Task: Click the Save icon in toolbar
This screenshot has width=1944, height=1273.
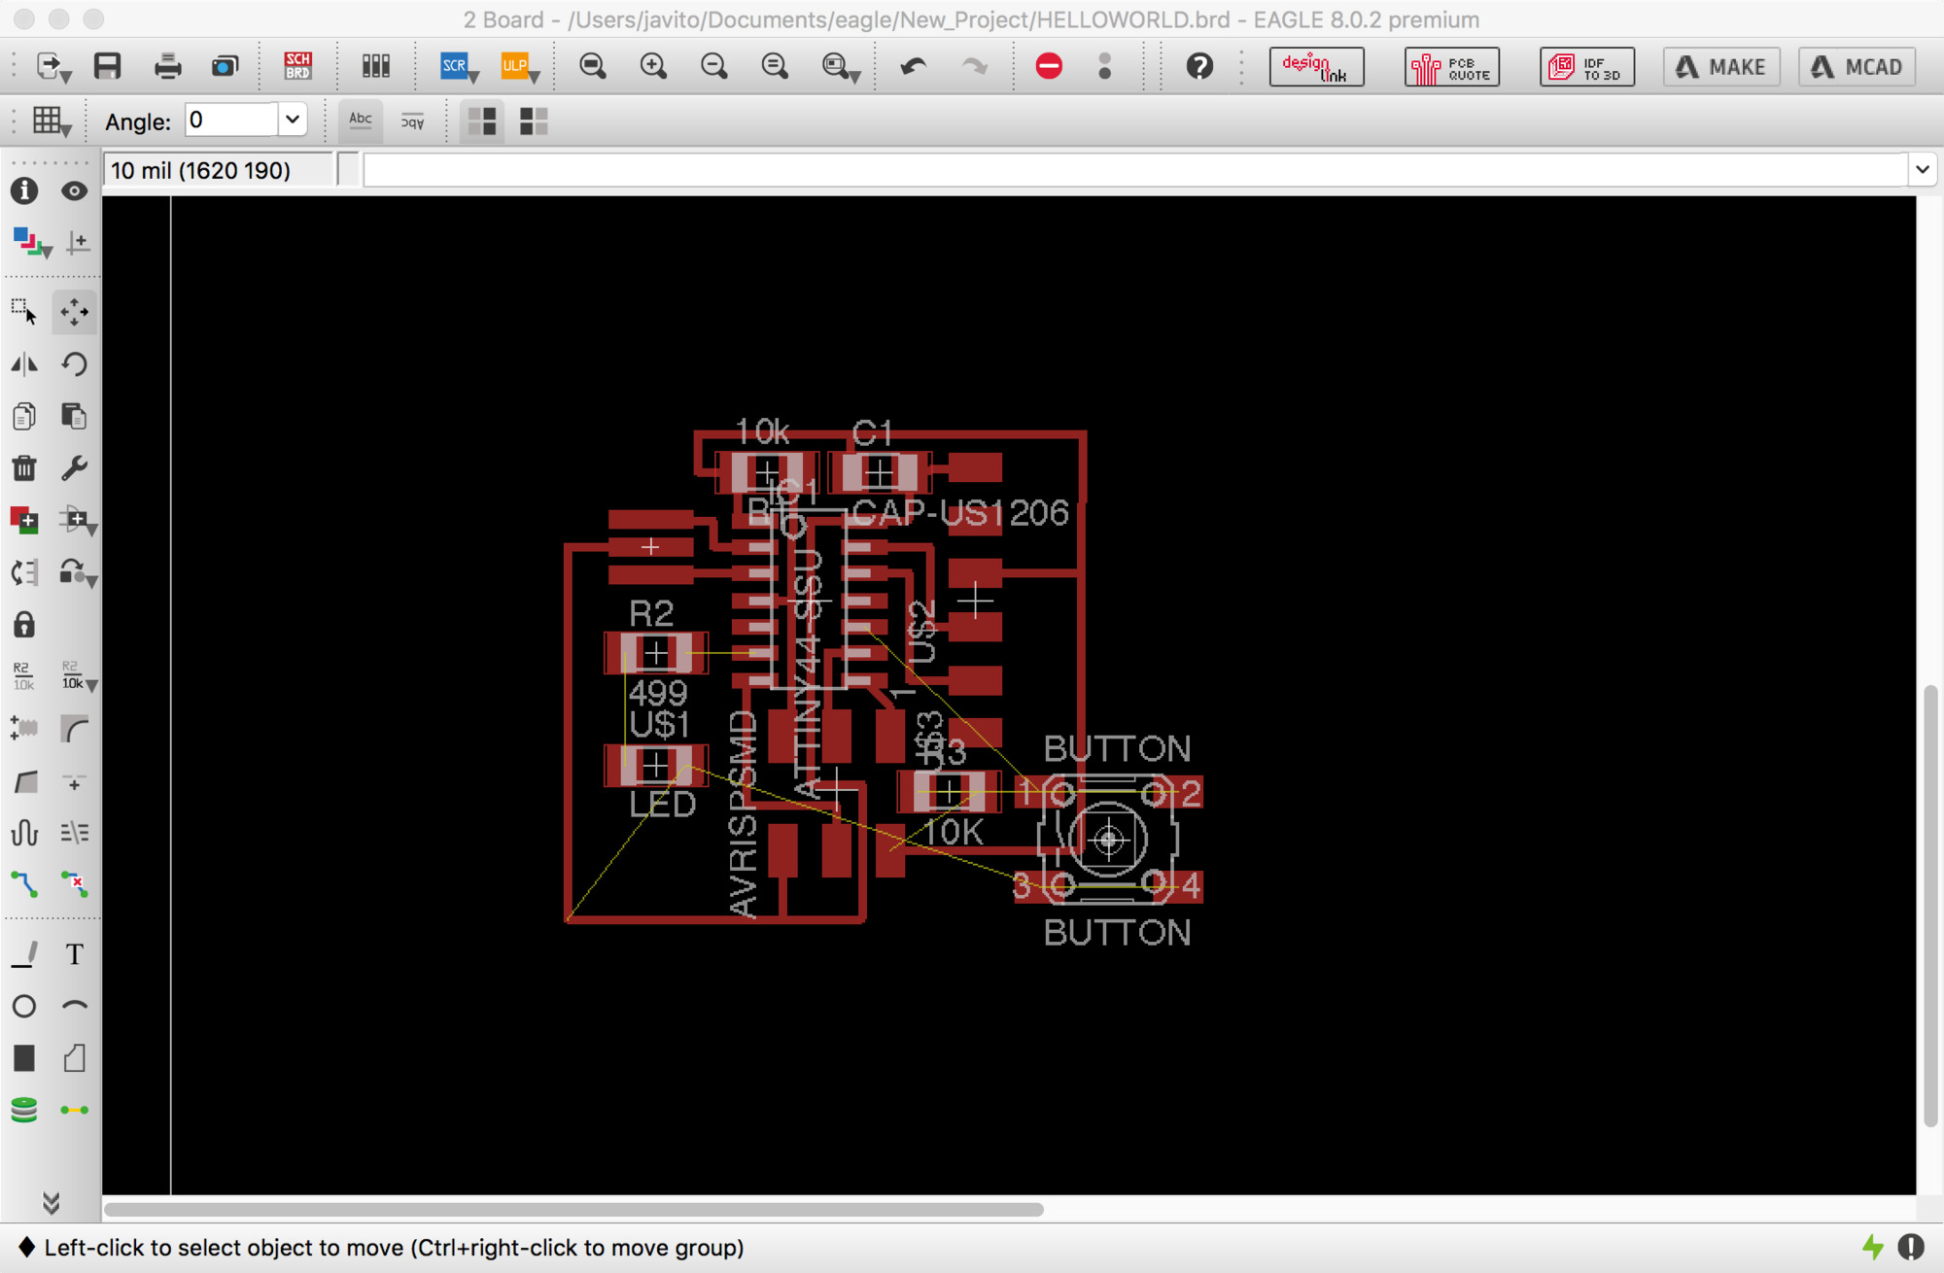Action: [107, 66]
